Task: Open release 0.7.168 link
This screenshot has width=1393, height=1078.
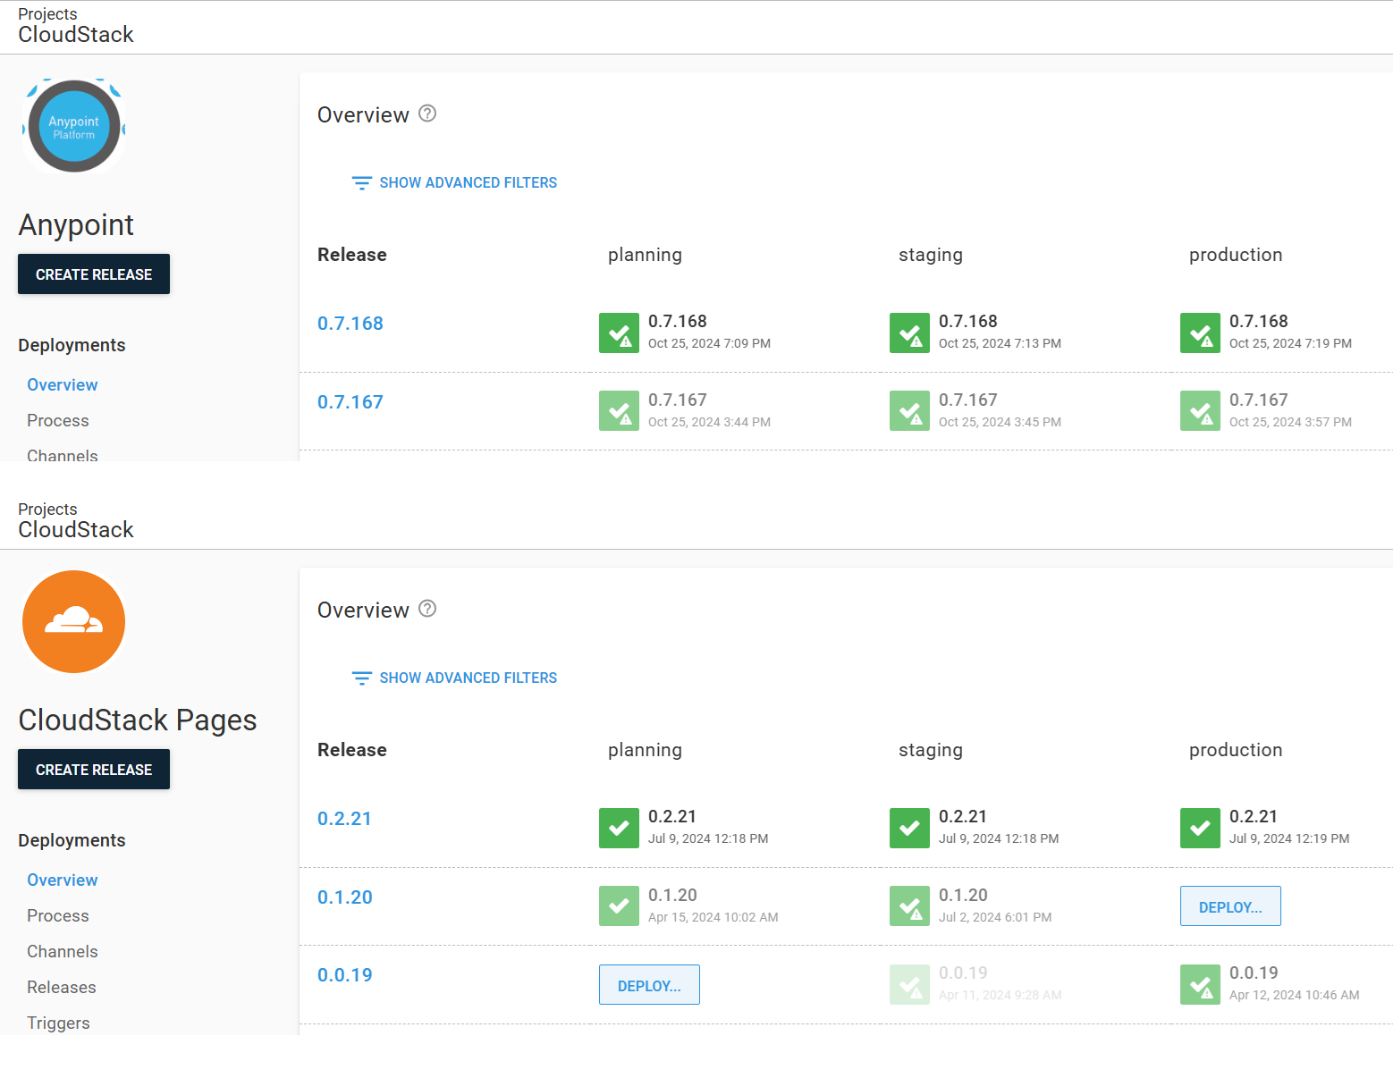Action: (x=350, y=324)
